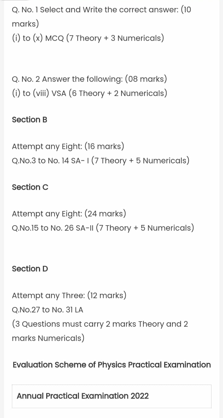Image resolution: width=223 pixels, height=418 pixels.
Task: Click the 'Q. No. 2 Answer the following' line
Action: coord(89,79)
